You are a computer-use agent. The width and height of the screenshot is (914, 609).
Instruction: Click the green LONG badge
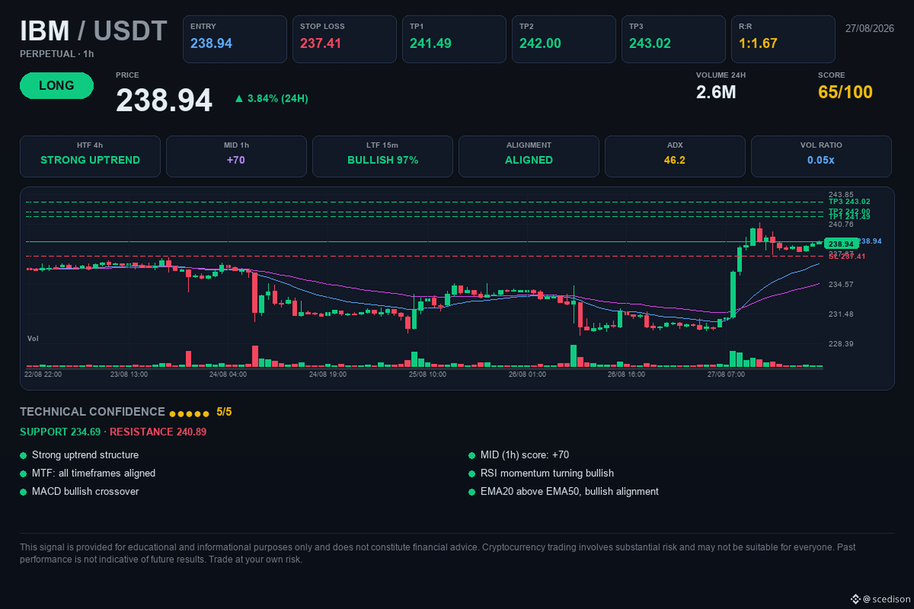point(57,85)
